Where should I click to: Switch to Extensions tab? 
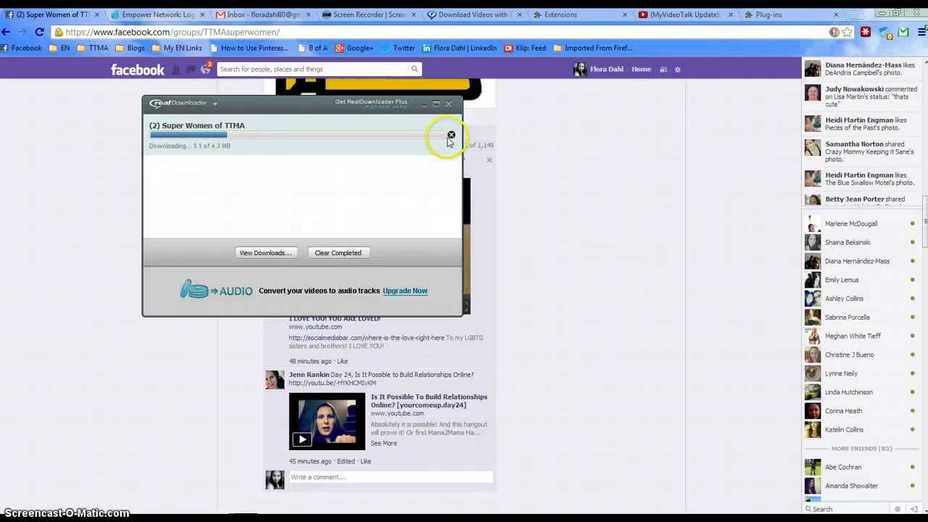tap(580, 14)
